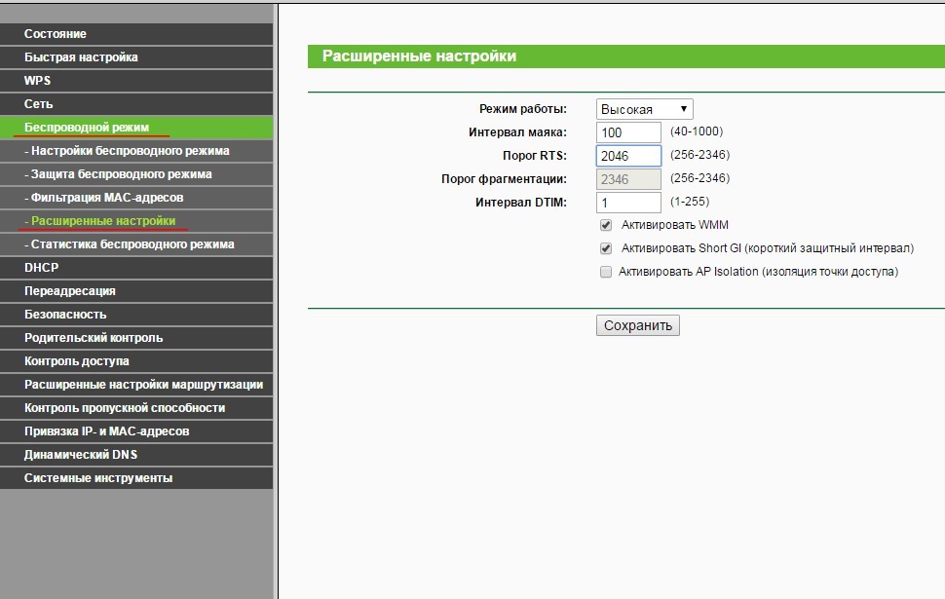This screenshot has width=945, height=599.
Task: Collapse the Беспроводной режим section
Action: 136,128
